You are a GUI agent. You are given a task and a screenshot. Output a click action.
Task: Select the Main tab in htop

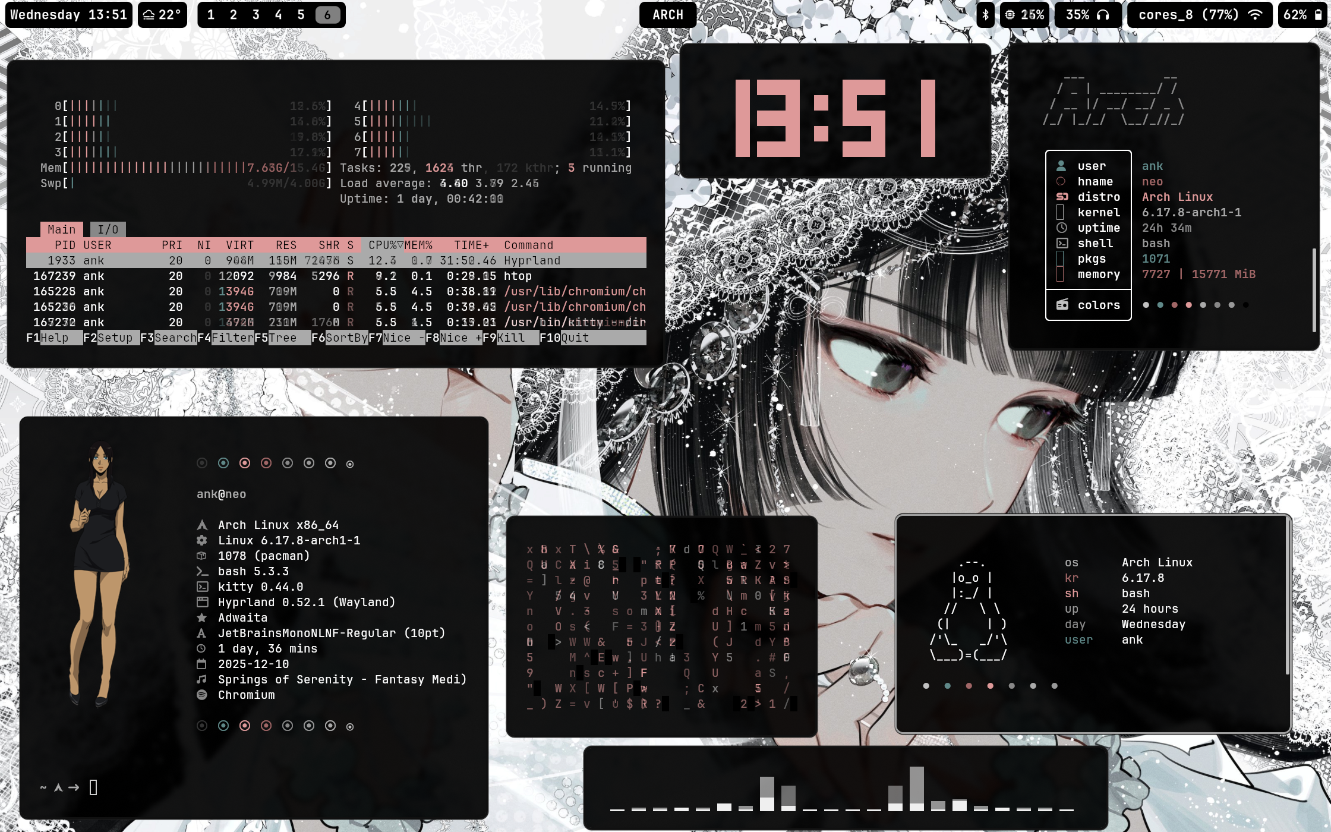61,229
